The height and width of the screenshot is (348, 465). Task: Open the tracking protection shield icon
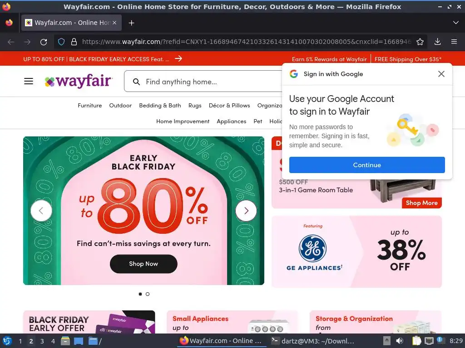(x=61, y=42)
